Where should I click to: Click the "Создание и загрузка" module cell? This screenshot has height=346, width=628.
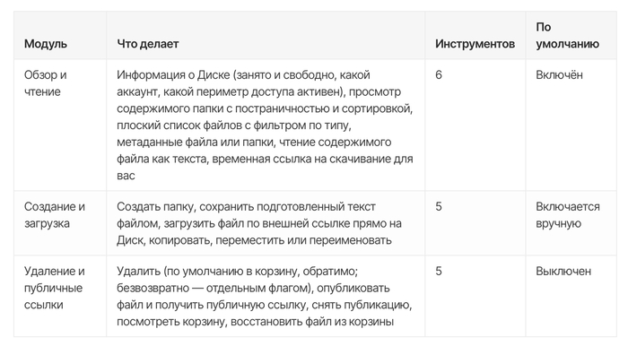55,215
